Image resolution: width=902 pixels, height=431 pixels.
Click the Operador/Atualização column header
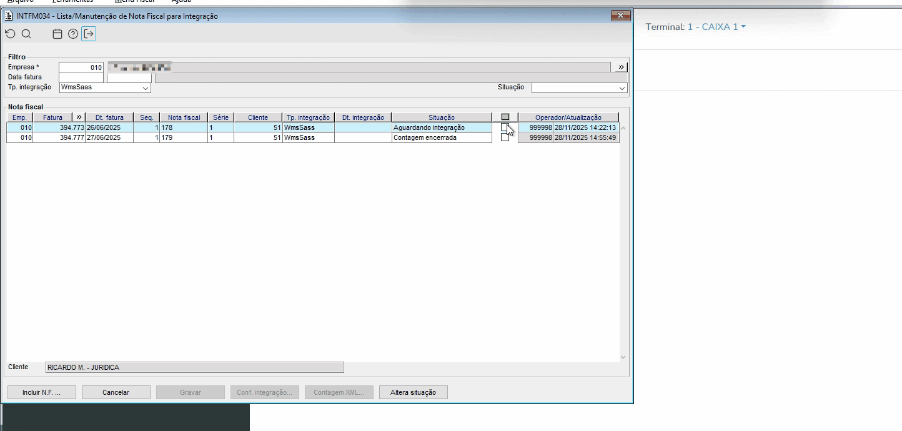pos(568,117)
